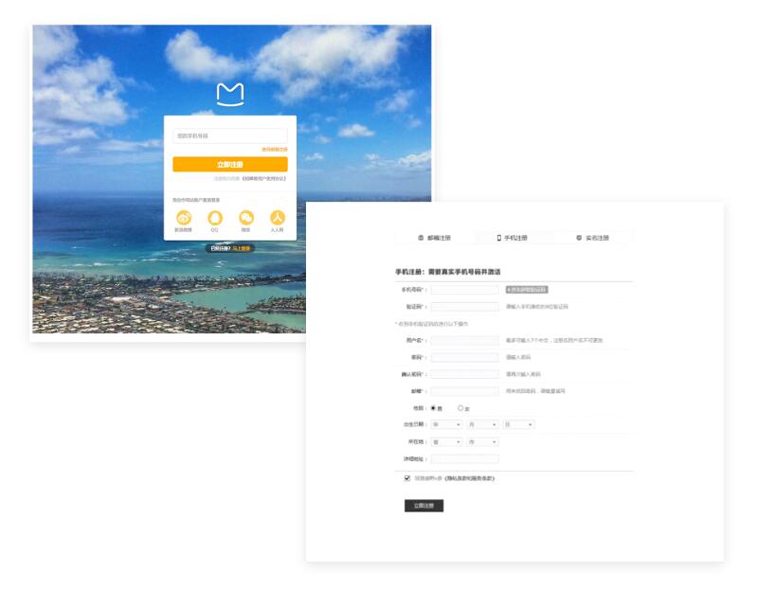Click the 密码 input field
757x609 pixels.
point(465,358)
